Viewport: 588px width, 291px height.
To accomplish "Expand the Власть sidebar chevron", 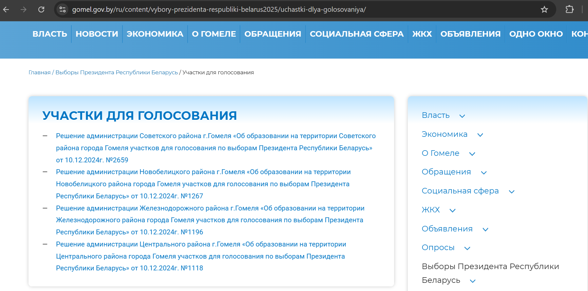I will pos(462,116).
